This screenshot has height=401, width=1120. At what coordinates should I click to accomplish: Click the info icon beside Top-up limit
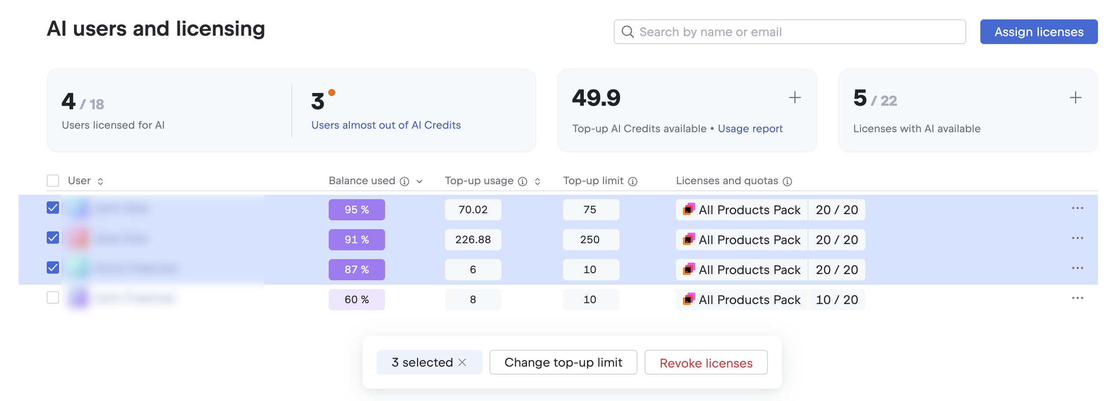point(633,181)
